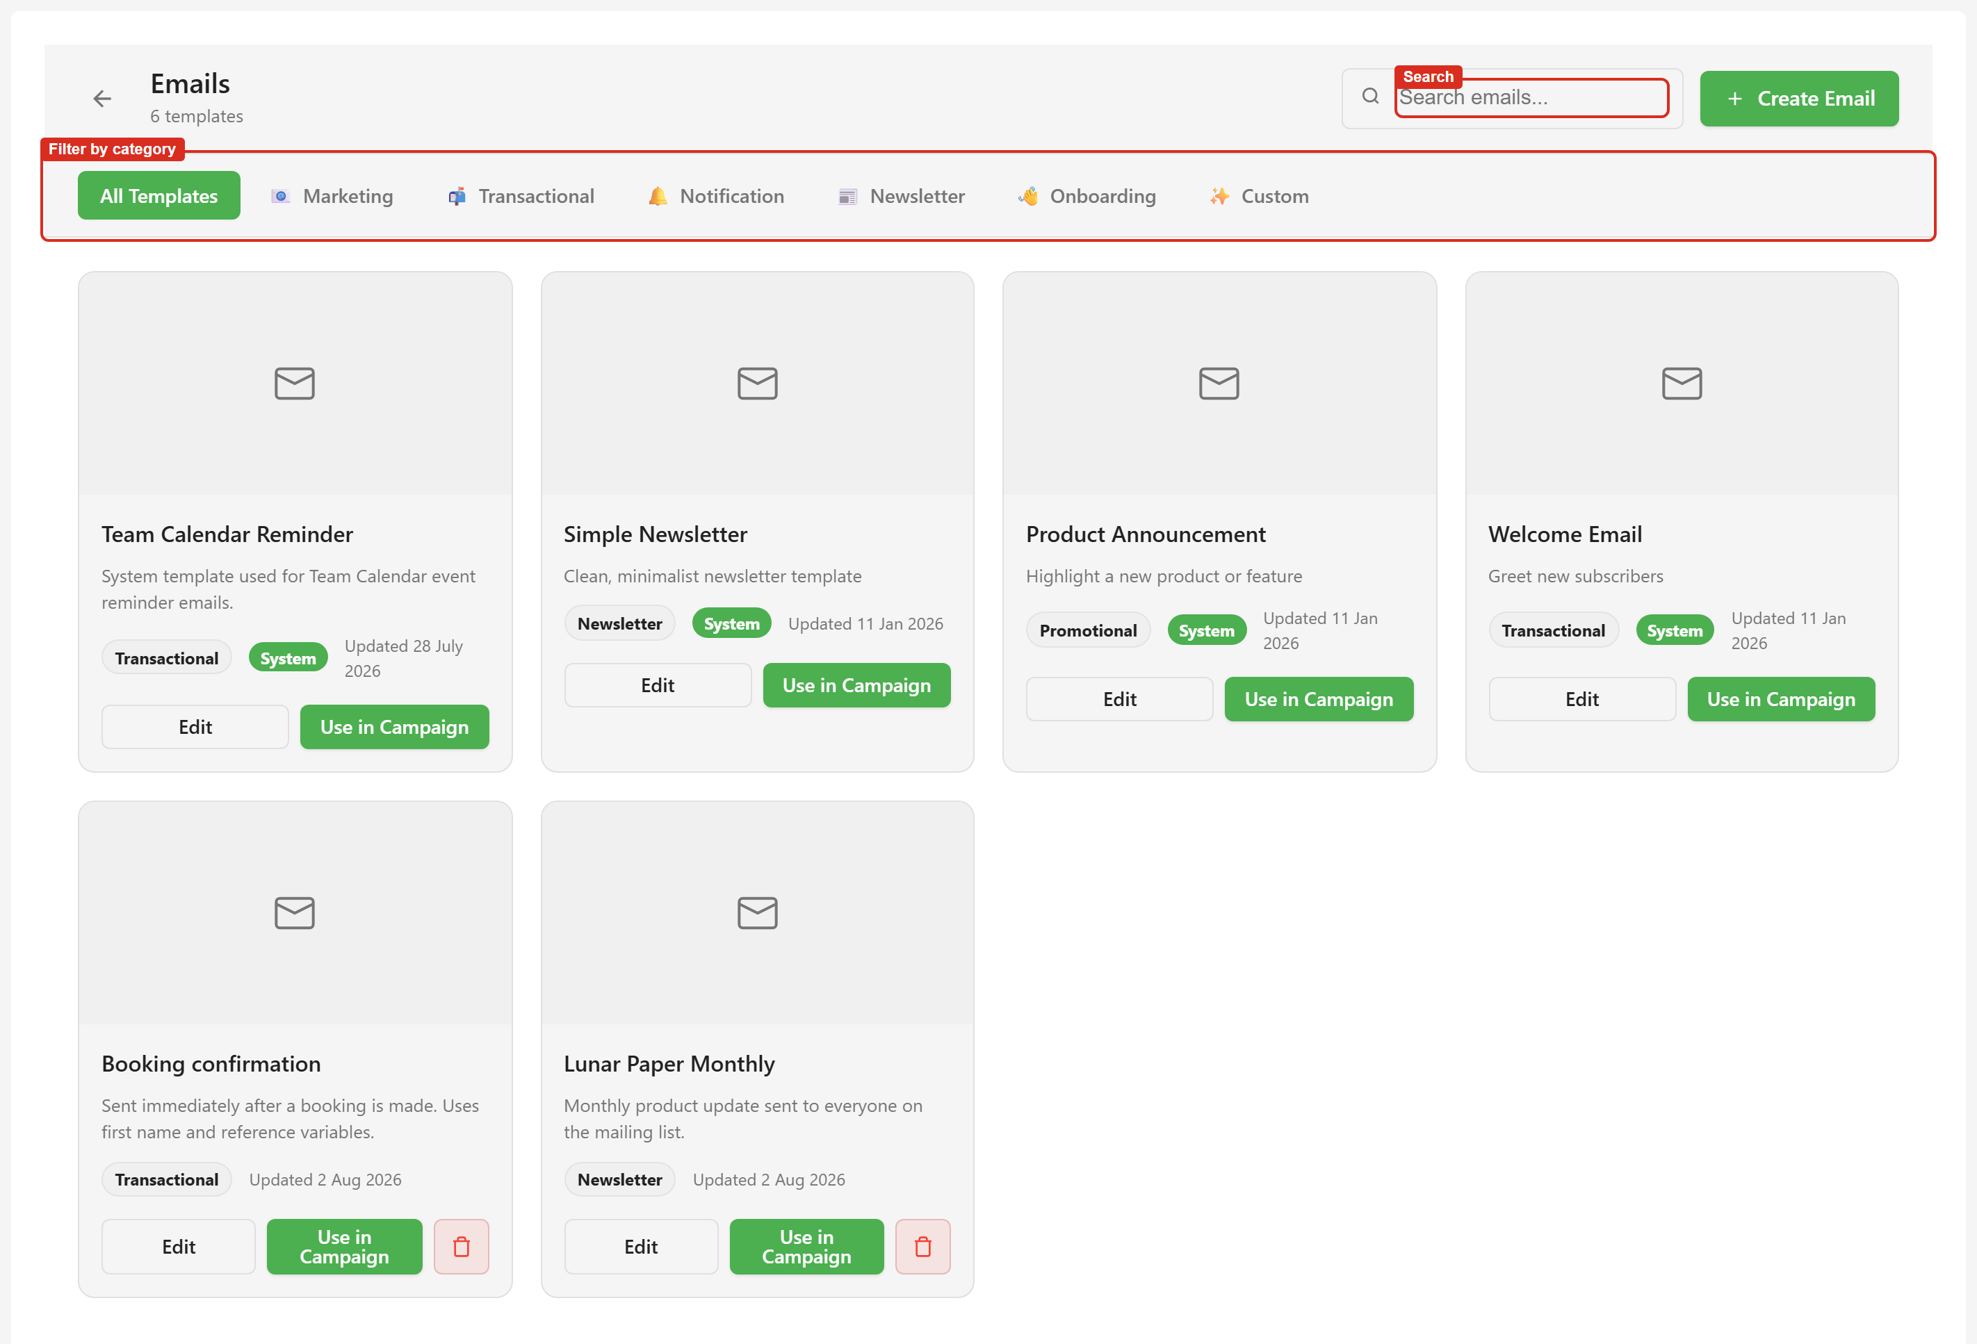Filter templates by Marketing category
The image size is (1977, 1344).
[x=332, y=196]
